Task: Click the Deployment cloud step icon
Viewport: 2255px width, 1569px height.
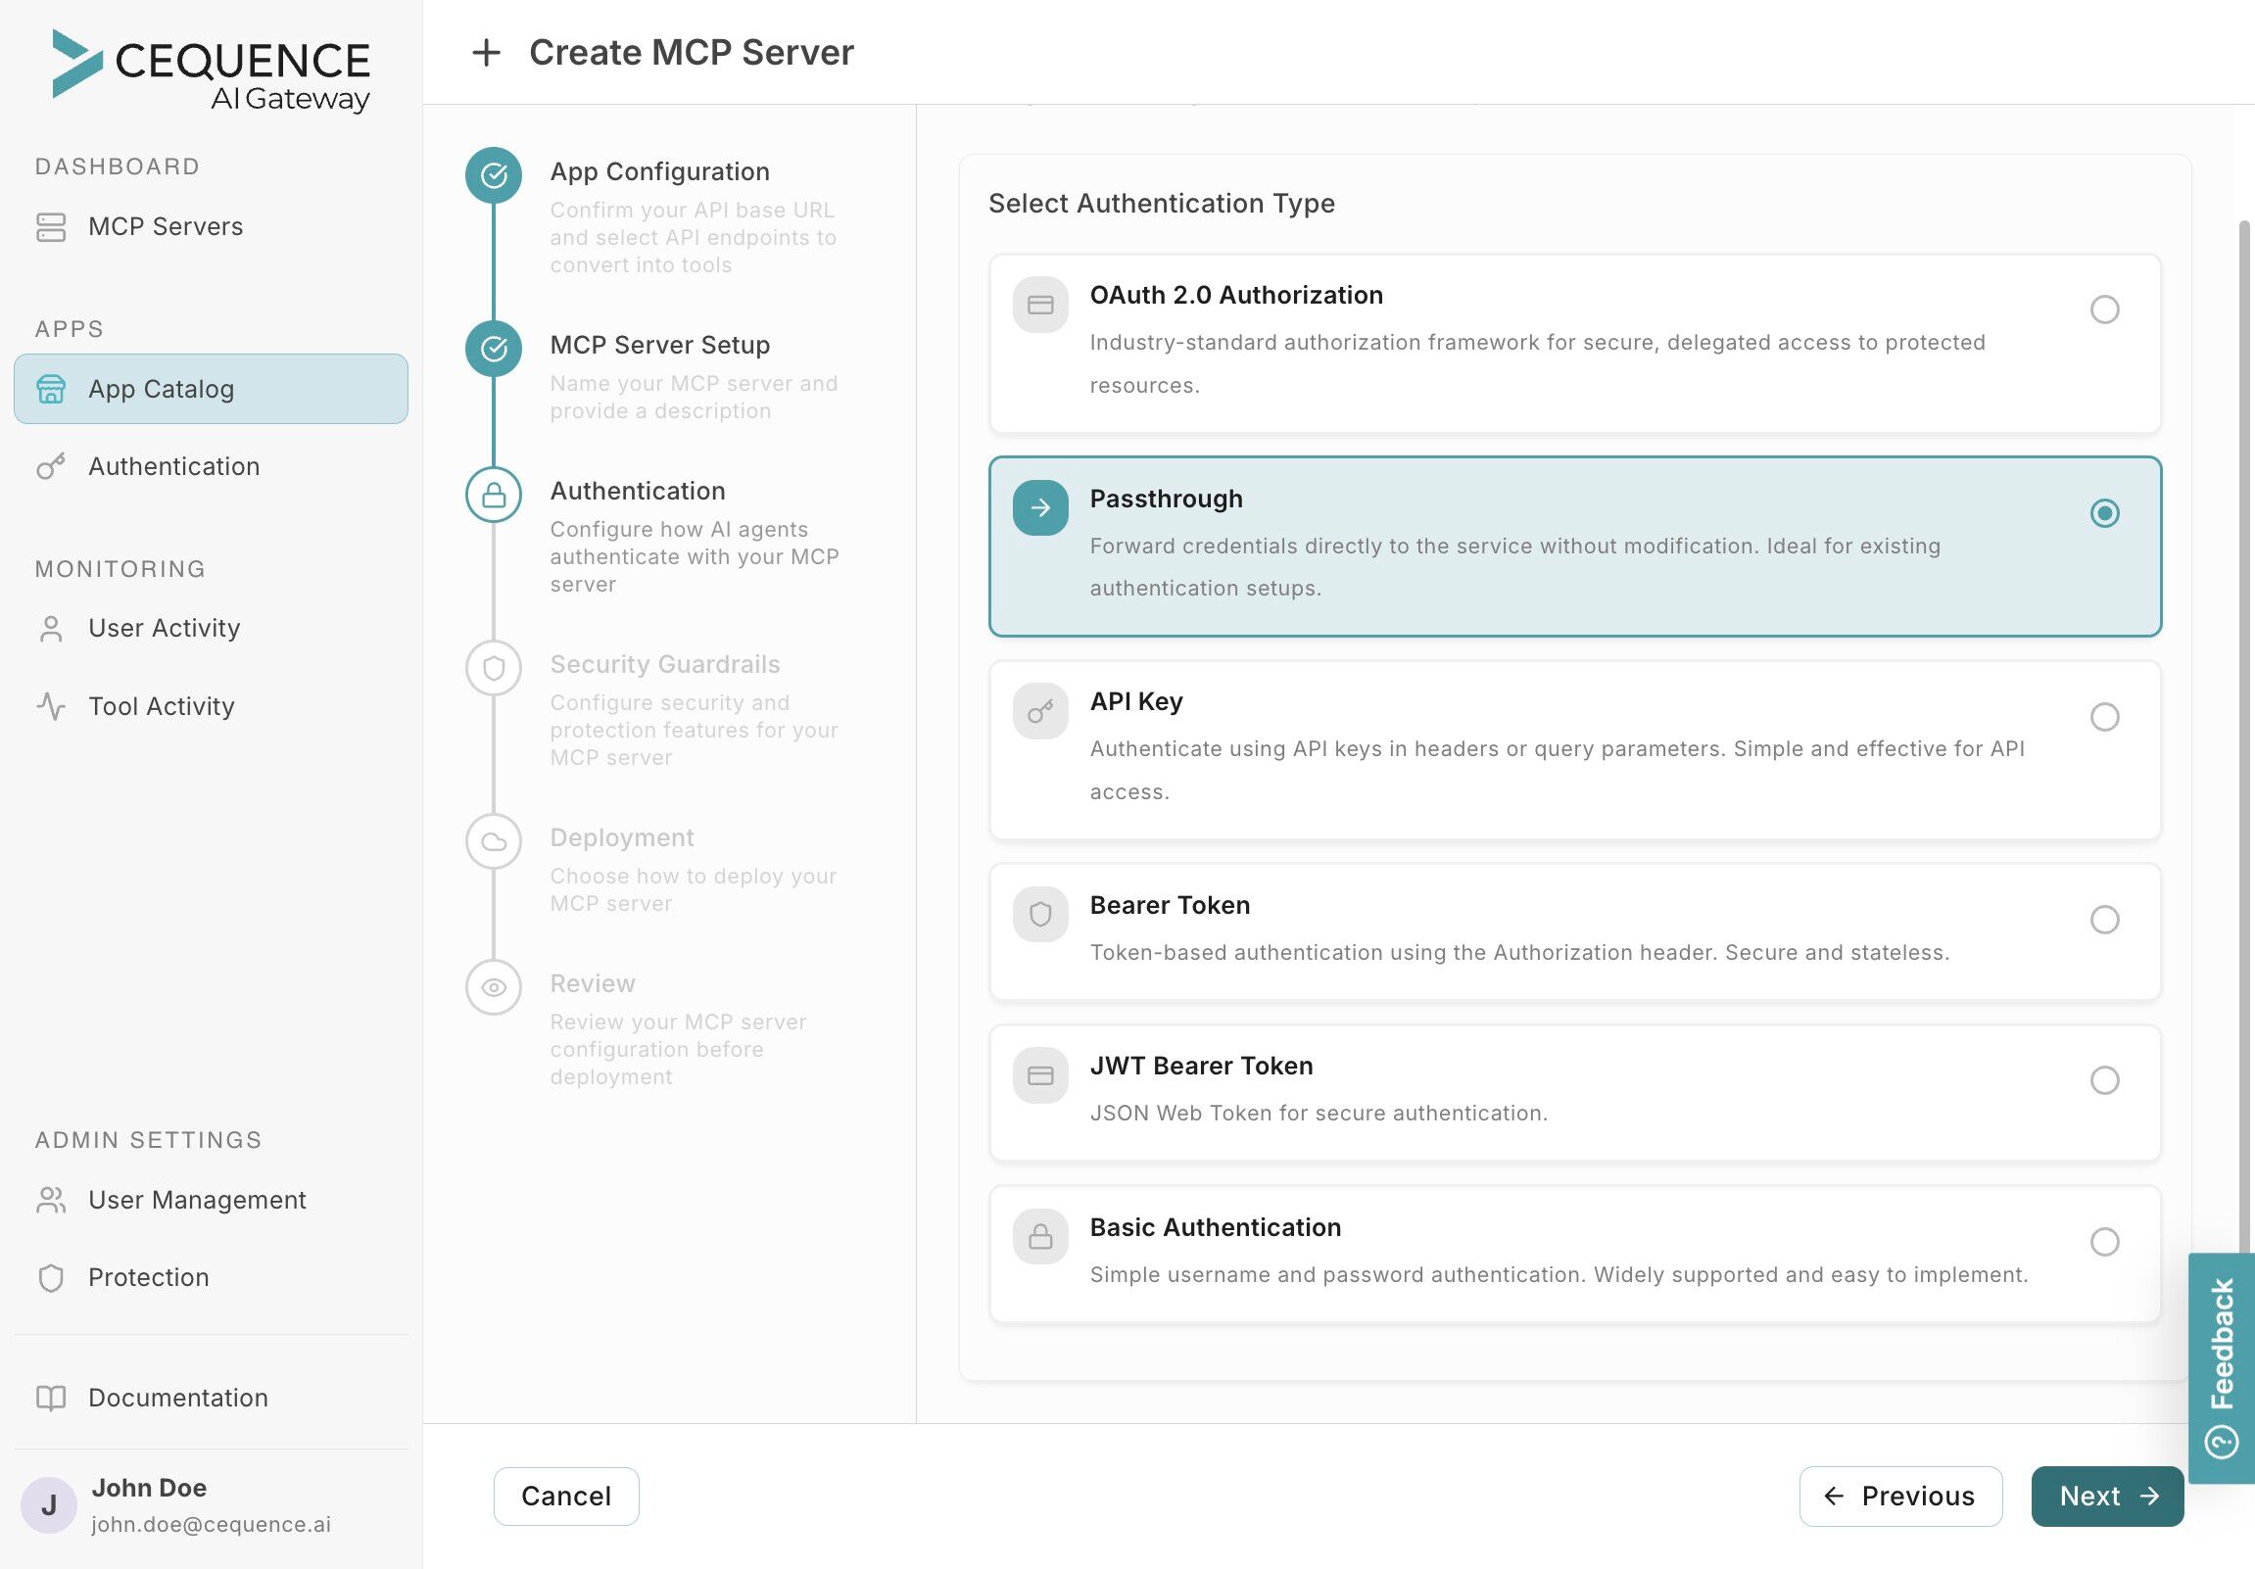Action: tap(494, 841)
